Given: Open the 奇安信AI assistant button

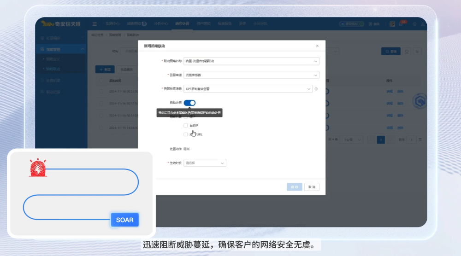Looking at the screenshot, I should tap(352, 24).
